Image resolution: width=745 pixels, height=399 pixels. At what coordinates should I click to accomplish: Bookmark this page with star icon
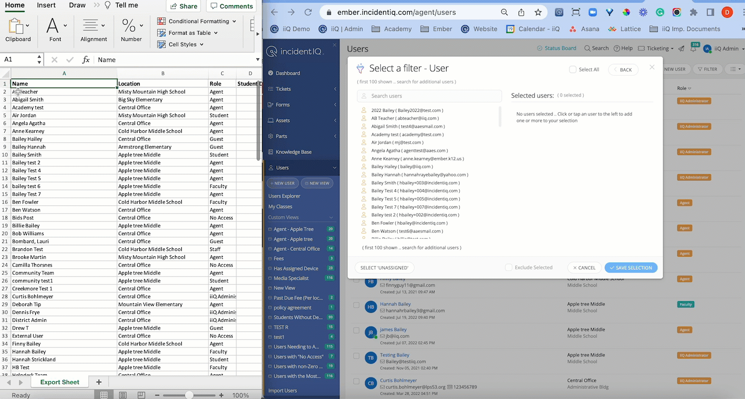[538, 12]
